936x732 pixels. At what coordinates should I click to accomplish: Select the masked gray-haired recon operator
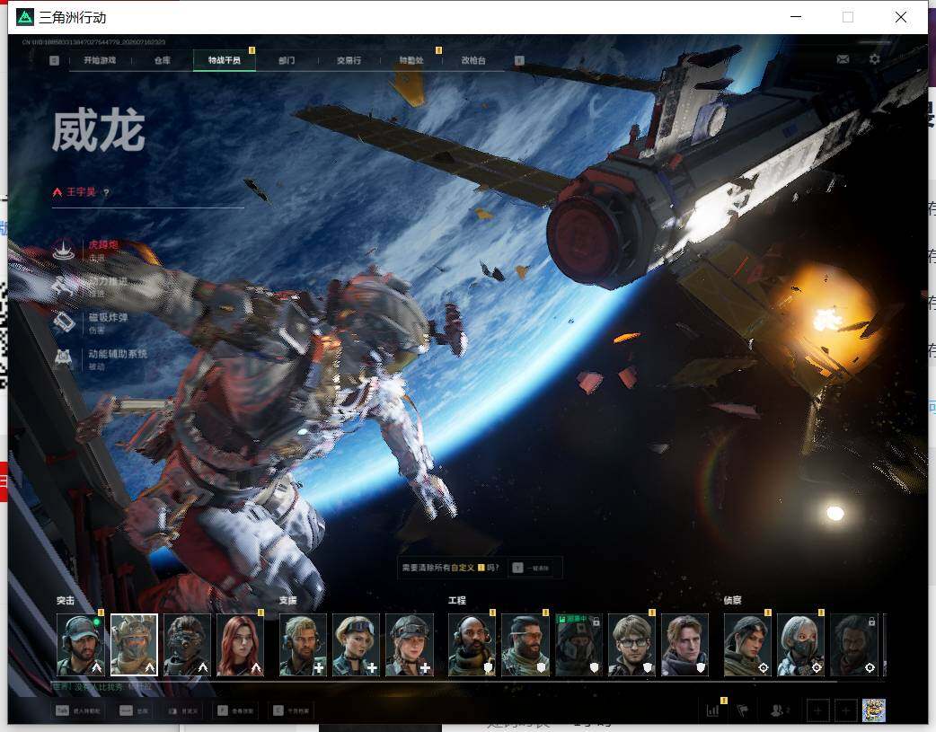(800, 645)
